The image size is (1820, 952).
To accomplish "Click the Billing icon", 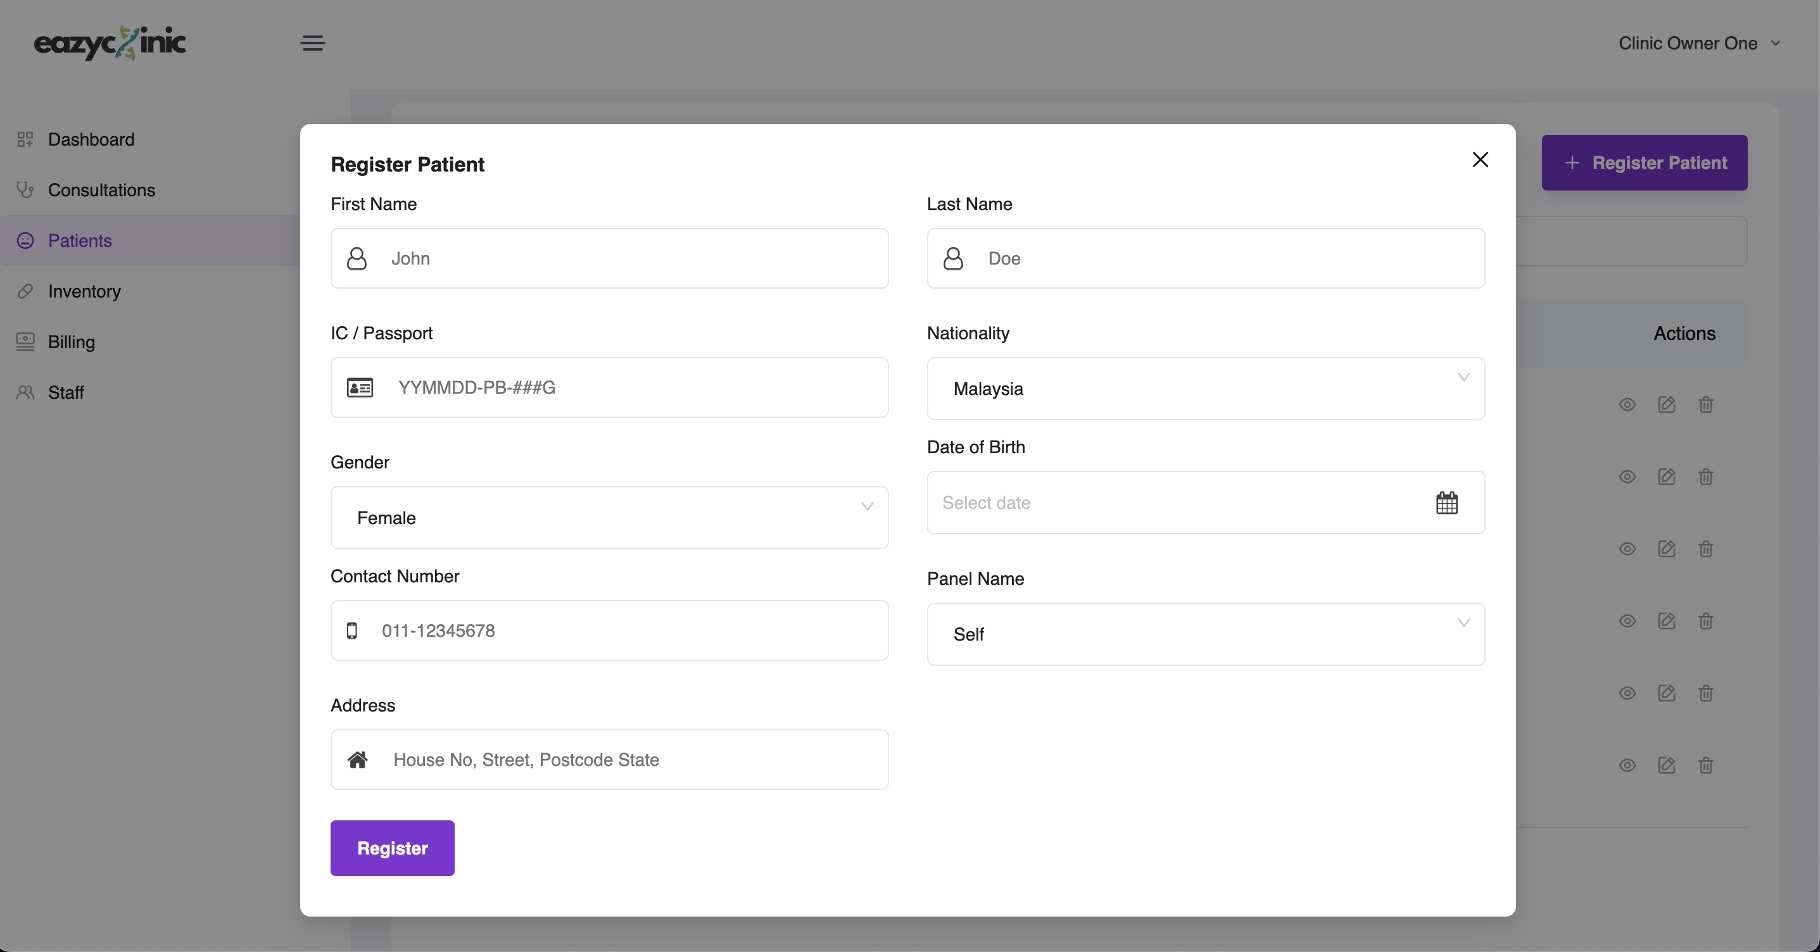I will pos(25,342).
